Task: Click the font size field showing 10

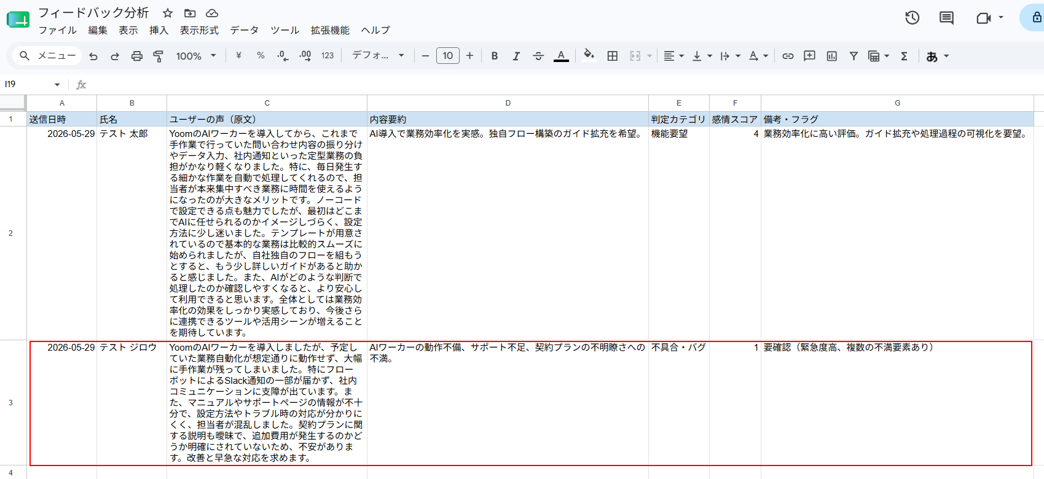Action: tap(448, 56)
